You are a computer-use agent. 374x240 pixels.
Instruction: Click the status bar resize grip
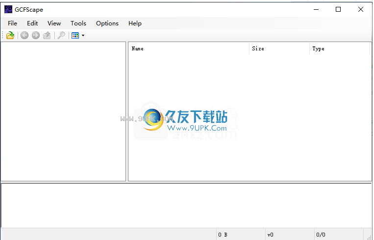[369, 237]
